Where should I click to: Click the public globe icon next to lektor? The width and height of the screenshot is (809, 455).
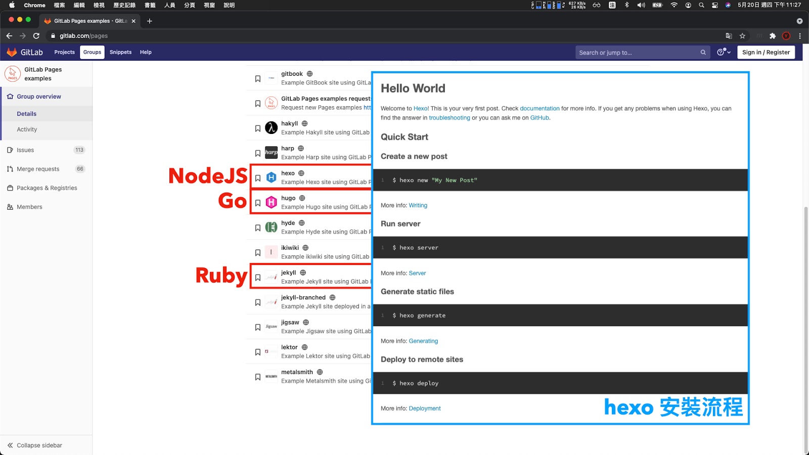pos(304,347)
